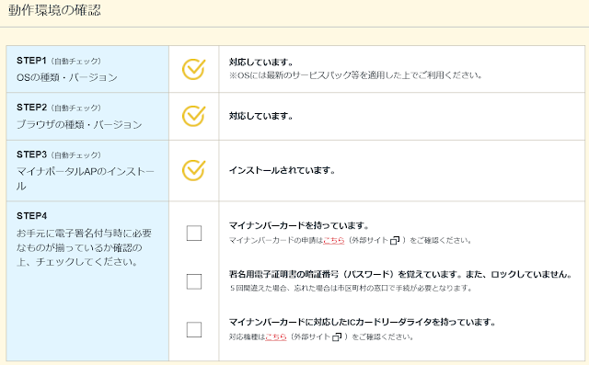Click the STEP1 対応しています status text
Screen dimensions: 589x365
click(261, 63)
